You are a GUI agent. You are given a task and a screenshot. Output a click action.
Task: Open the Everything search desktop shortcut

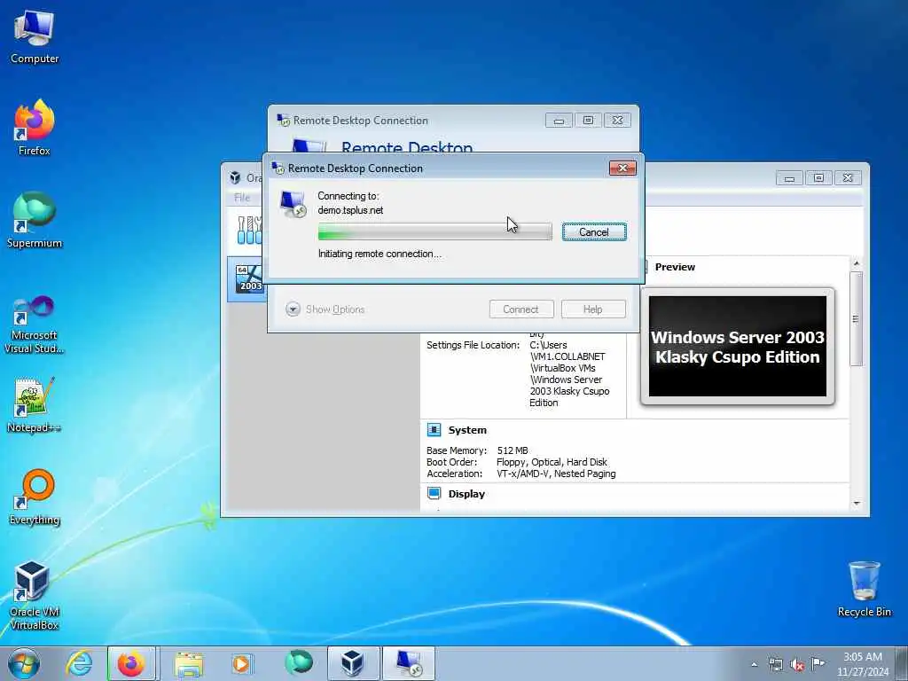(35, 497)
